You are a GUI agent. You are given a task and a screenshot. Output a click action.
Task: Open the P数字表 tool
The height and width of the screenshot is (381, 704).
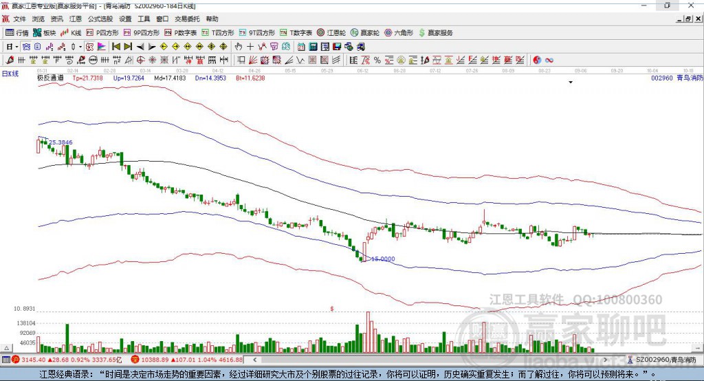click(181, 33)
